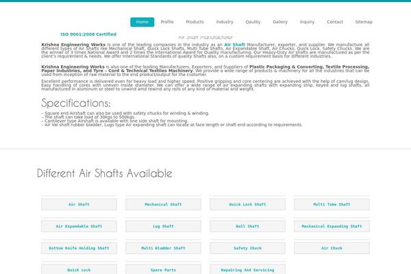Open the Mechanical Expanding Shaft button
Image resolution: width=411 pixels, height=274 pixels.
click(x=332, y=226)
